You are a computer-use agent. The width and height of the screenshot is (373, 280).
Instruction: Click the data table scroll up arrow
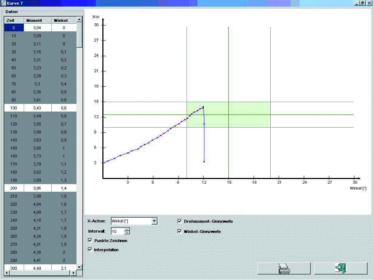point(79,20)
